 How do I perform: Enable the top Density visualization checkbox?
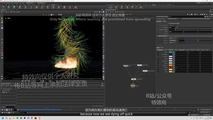pos(158,52)
